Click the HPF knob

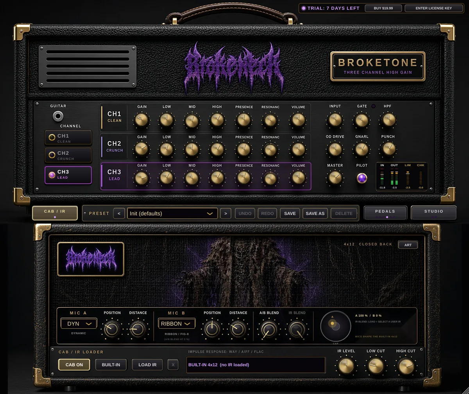tap(388, 120)
